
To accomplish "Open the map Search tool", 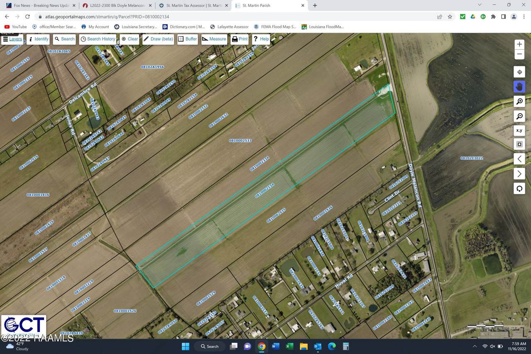I will tap(64, 39).
